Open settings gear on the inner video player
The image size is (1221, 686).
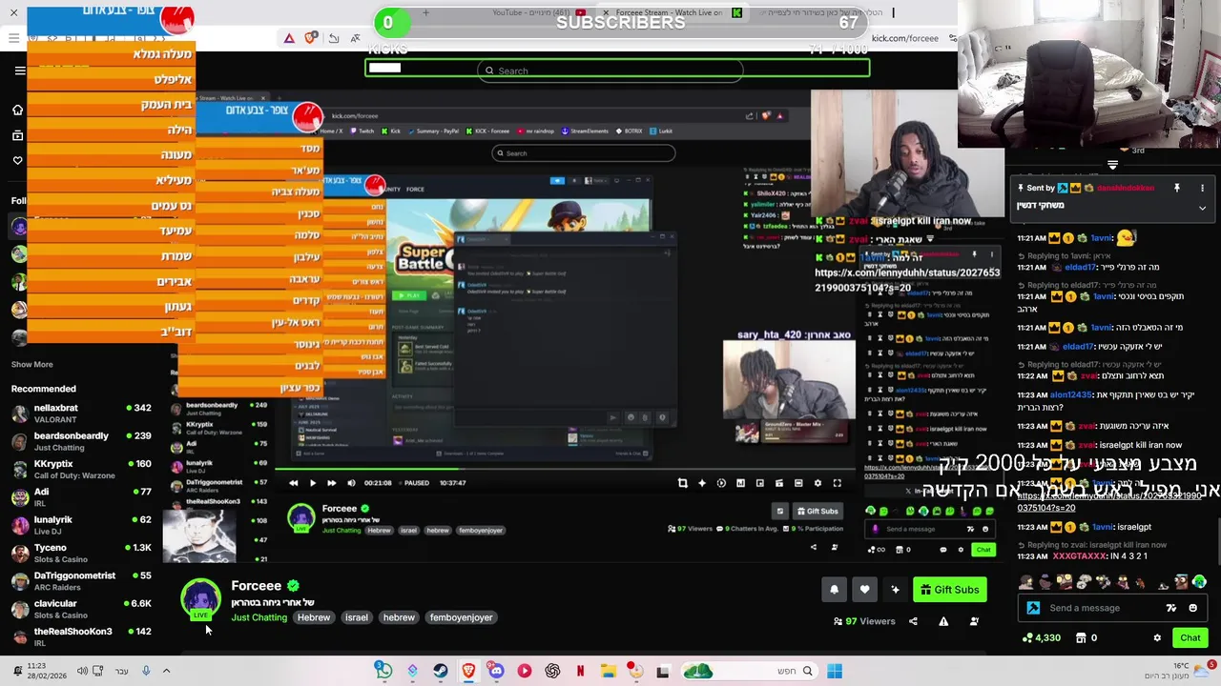[x=817, y=483]
